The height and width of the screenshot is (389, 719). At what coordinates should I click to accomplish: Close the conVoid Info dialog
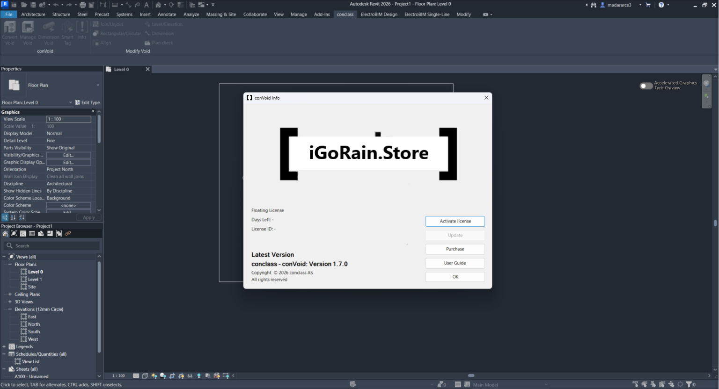486,98
